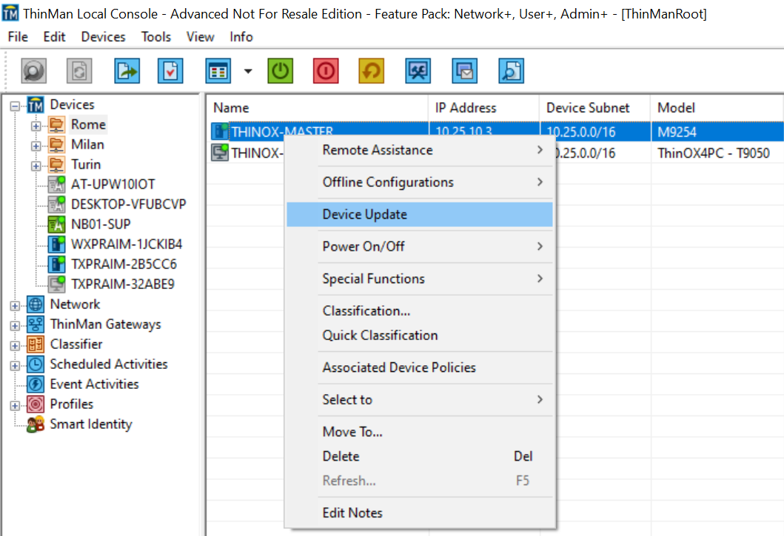
Task: Click the document with green arrow icon
Action: point(127,71)
